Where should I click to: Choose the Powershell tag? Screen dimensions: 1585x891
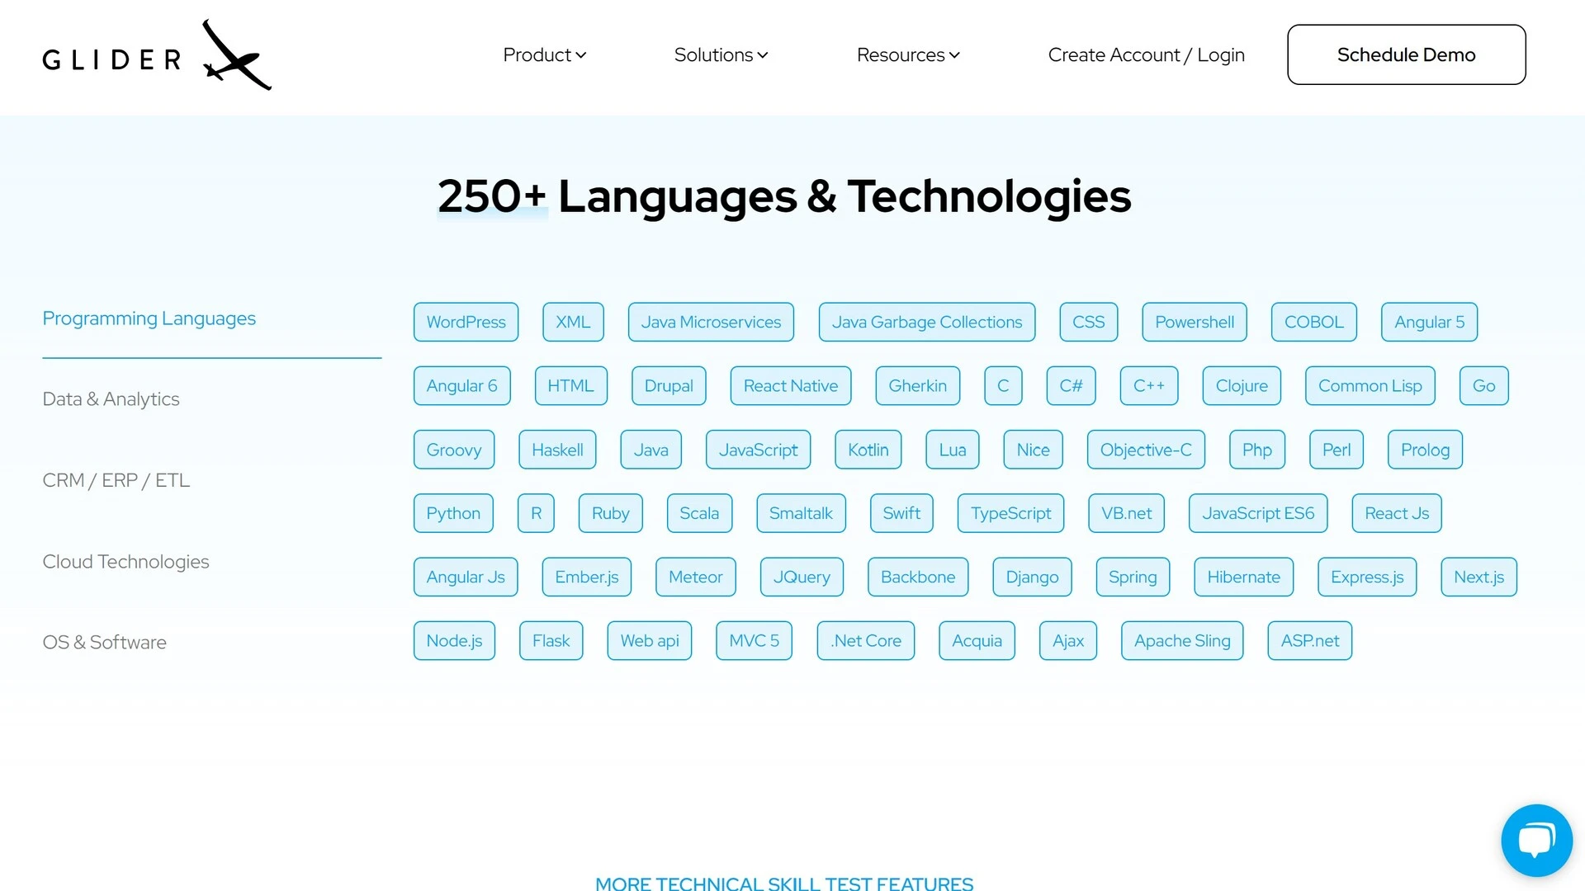click(1195, 322)
